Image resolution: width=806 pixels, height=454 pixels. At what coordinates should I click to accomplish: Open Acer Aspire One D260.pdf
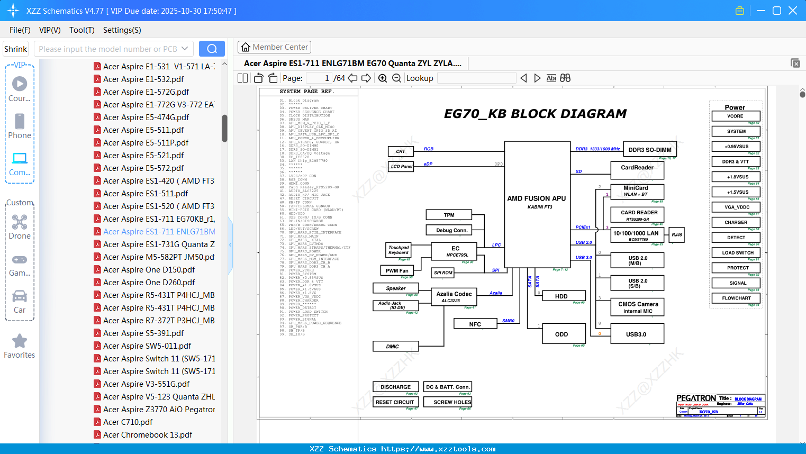coord(149,283)
